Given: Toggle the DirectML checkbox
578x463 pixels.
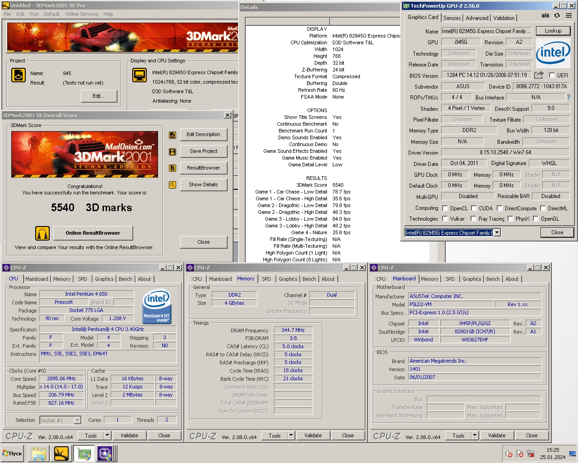Looking at the screenshot, I should [x=543, y=208].
